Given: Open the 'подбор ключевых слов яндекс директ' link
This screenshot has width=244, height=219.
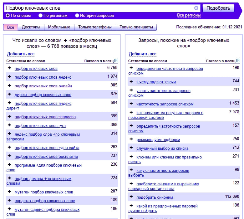Looking at the screenshot, I should pos(39,106).
